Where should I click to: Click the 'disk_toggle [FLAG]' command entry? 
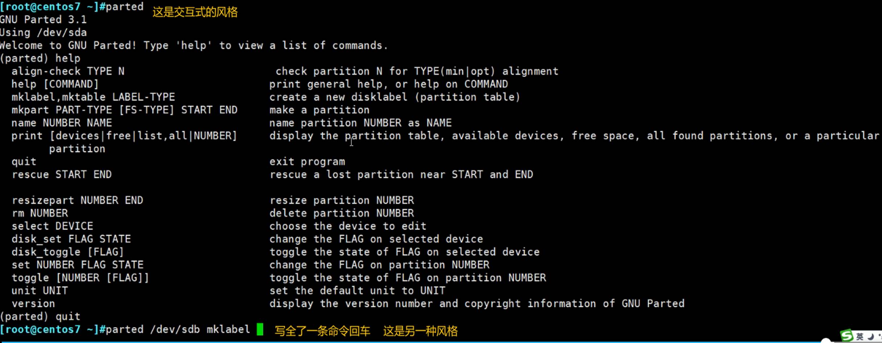point(67,252)
